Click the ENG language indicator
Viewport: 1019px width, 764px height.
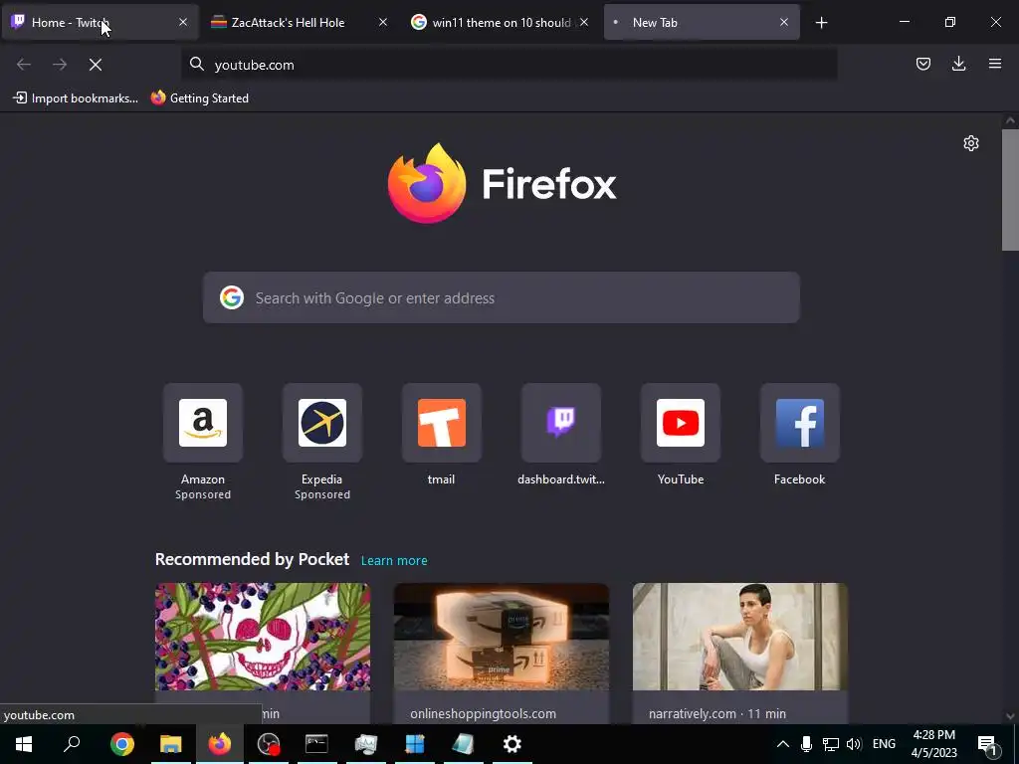tap(884, 744)
